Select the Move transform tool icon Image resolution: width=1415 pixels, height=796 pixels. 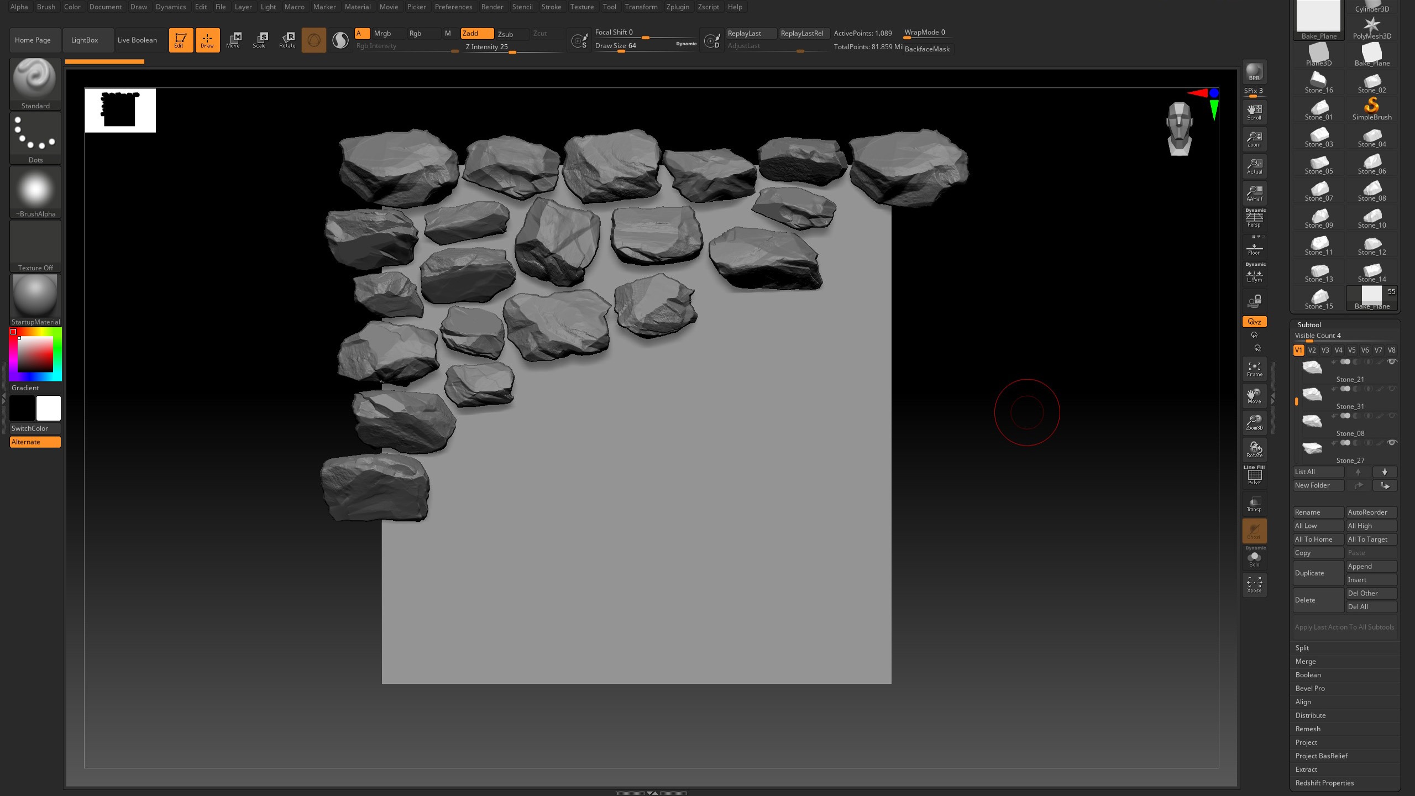coord(233,40)
